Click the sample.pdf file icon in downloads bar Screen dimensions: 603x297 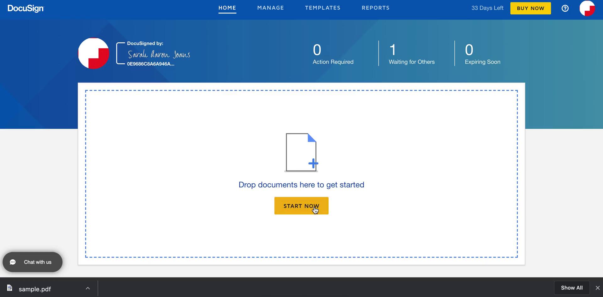point(10,288)
